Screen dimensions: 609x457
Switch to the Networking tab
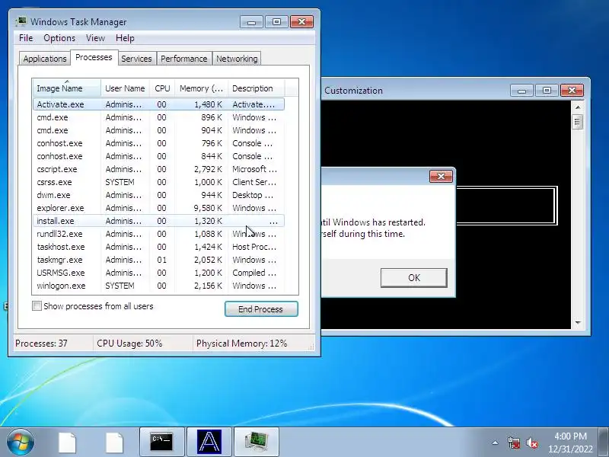(x=237, y=59)
